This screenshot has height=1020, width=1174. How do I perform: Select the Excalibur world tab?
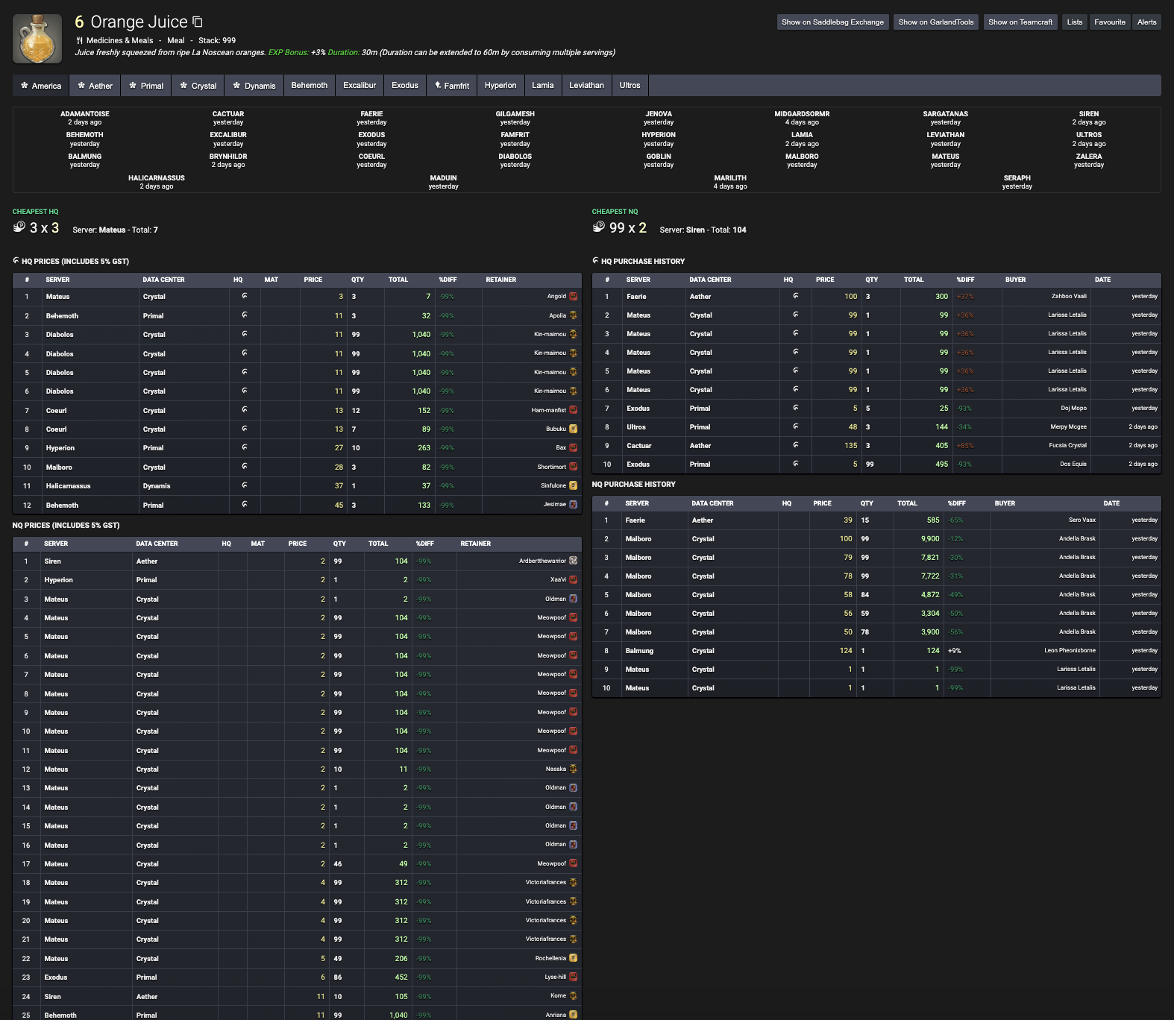coord(360,86)
